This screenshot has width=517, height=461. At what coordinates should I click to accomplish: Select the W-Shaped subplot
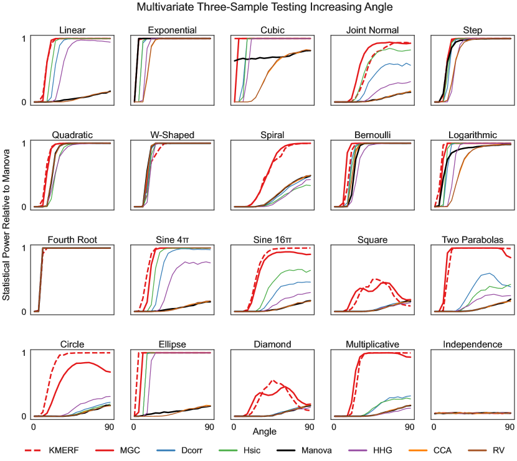(x=172, y=174)
